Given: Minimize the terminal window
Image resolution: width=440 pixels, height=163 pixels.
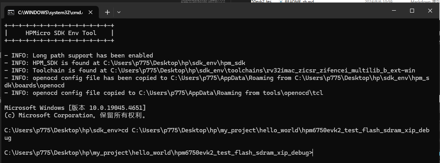Looking at the screenshot, I should coord(394,11).
